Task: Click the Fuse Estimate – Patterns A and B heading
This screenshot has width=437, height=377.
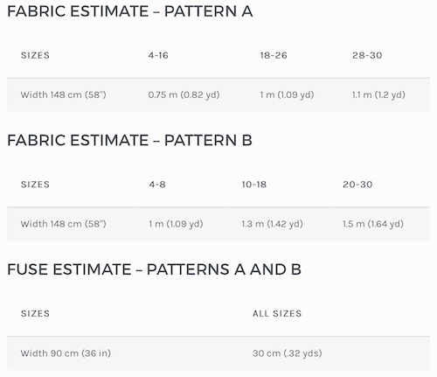Action: click(x=154, y=269)
